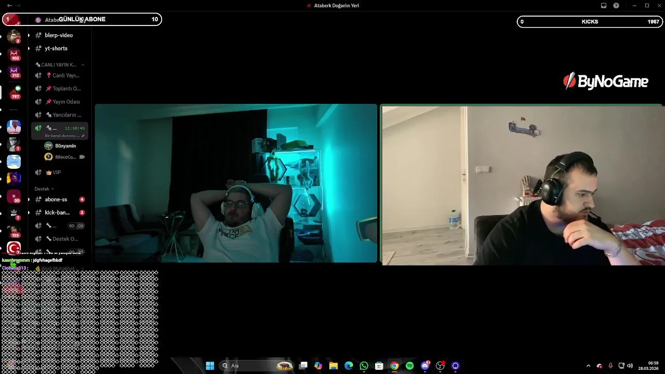Expand threads arrow beside blerp-video
This screenshot has height=374, width=665.
click(x=29, y=35)
